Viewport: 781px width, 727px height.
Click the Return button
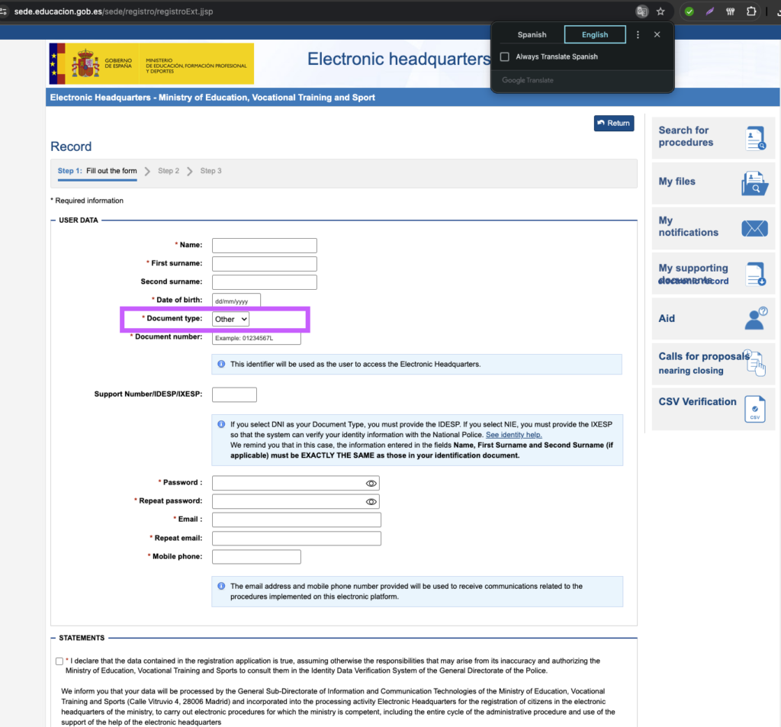pyautogui.click(x=614, y=124)
